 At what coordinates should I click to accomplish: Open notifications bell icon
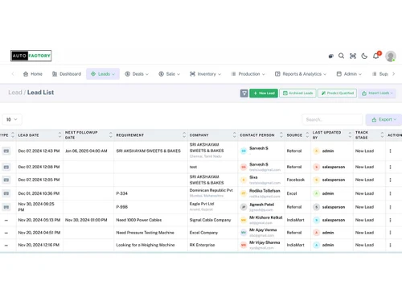[x=375, y=56]
